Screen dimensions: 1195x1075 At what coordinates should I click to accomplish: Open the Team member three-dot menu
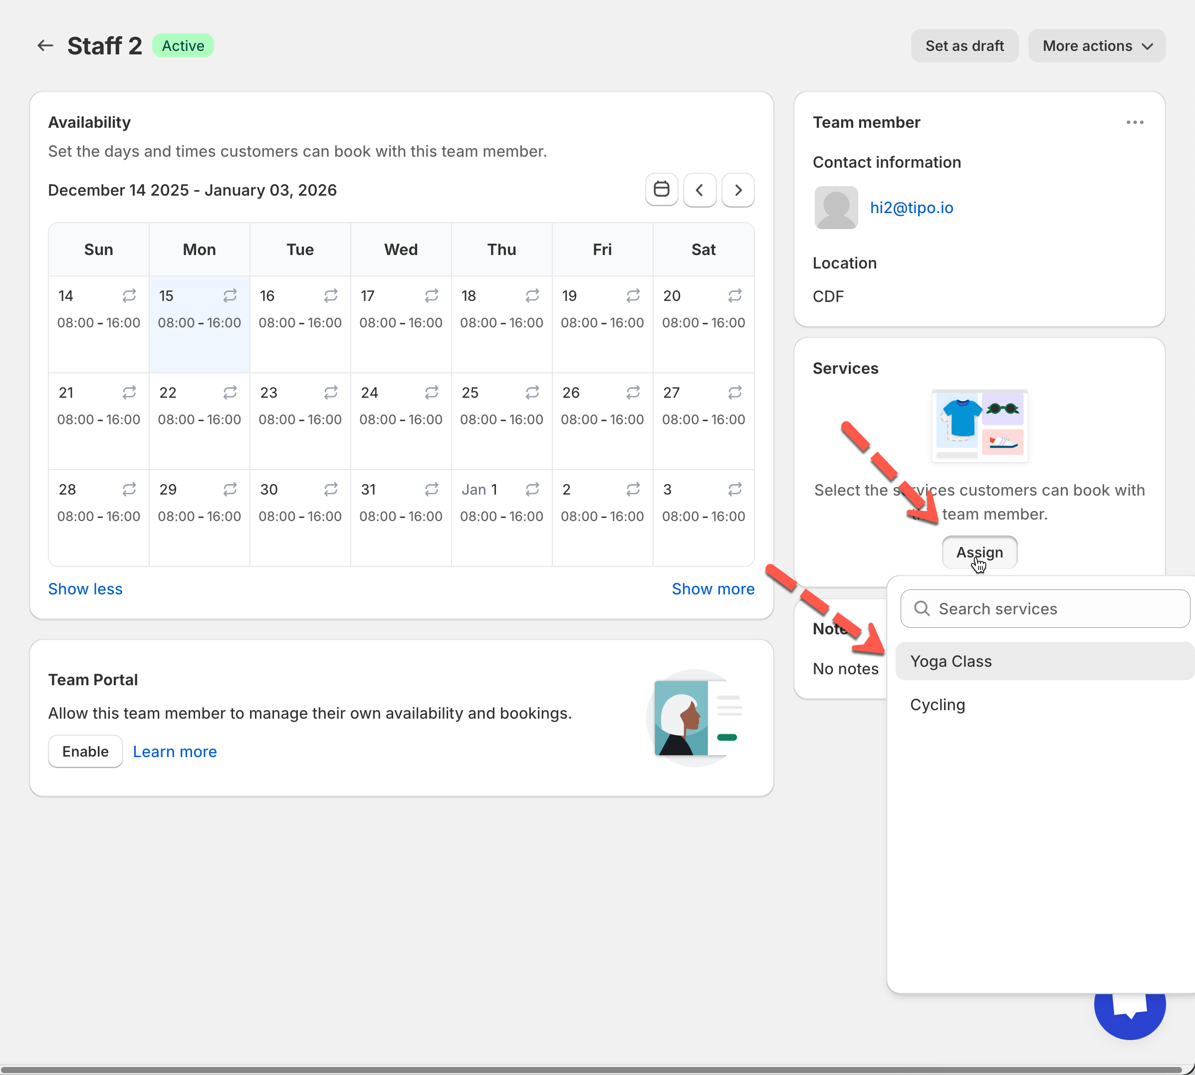pyautogui.click(x=1134, y=122)
